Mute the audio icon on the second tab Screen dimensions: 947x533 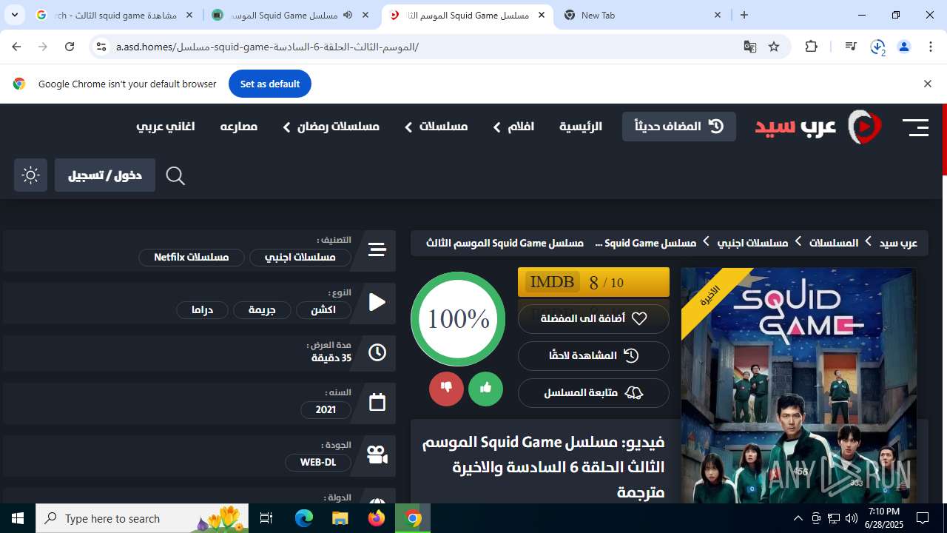click(348, 15)
